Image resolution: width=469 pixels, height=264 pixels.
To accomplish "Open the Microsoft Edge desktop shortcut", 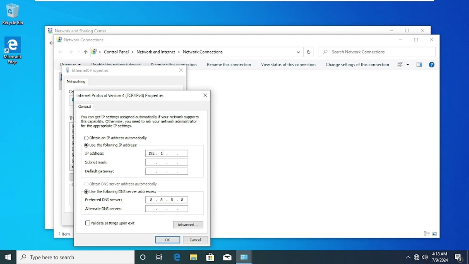I will [x=12, y=51].
